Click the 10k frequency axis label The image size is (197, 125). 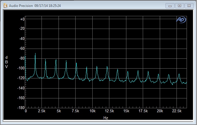(x=93, y=111)
